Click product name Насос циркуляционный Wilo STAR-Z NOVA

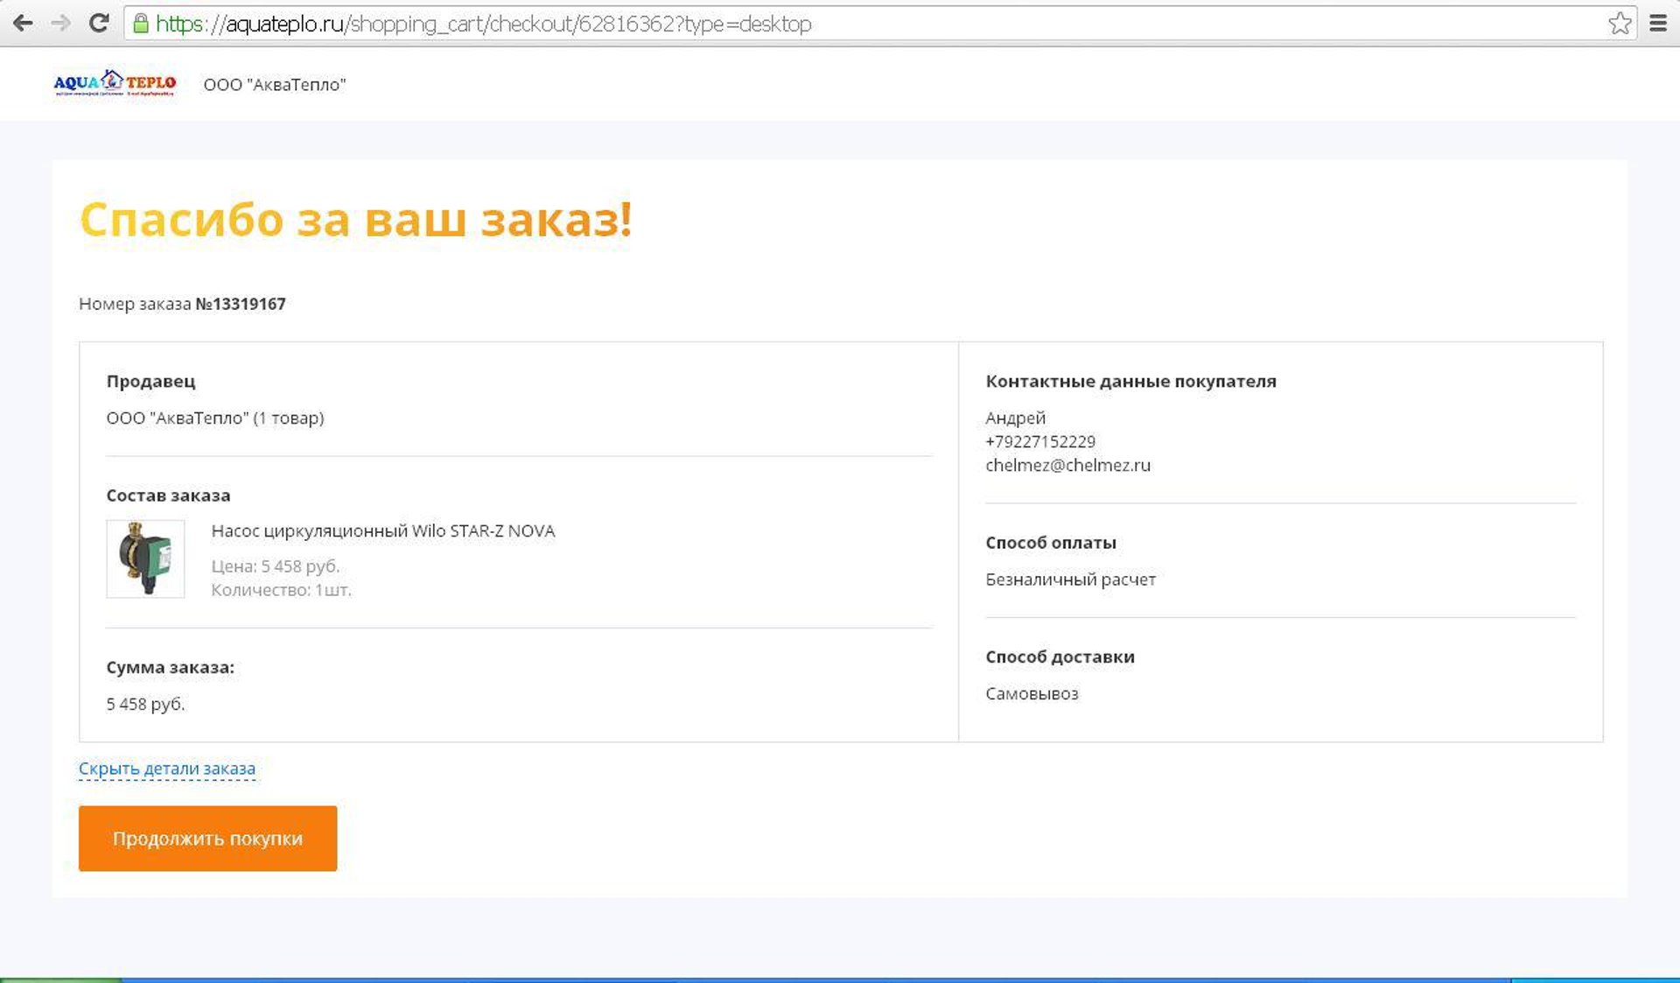point(383,530)
